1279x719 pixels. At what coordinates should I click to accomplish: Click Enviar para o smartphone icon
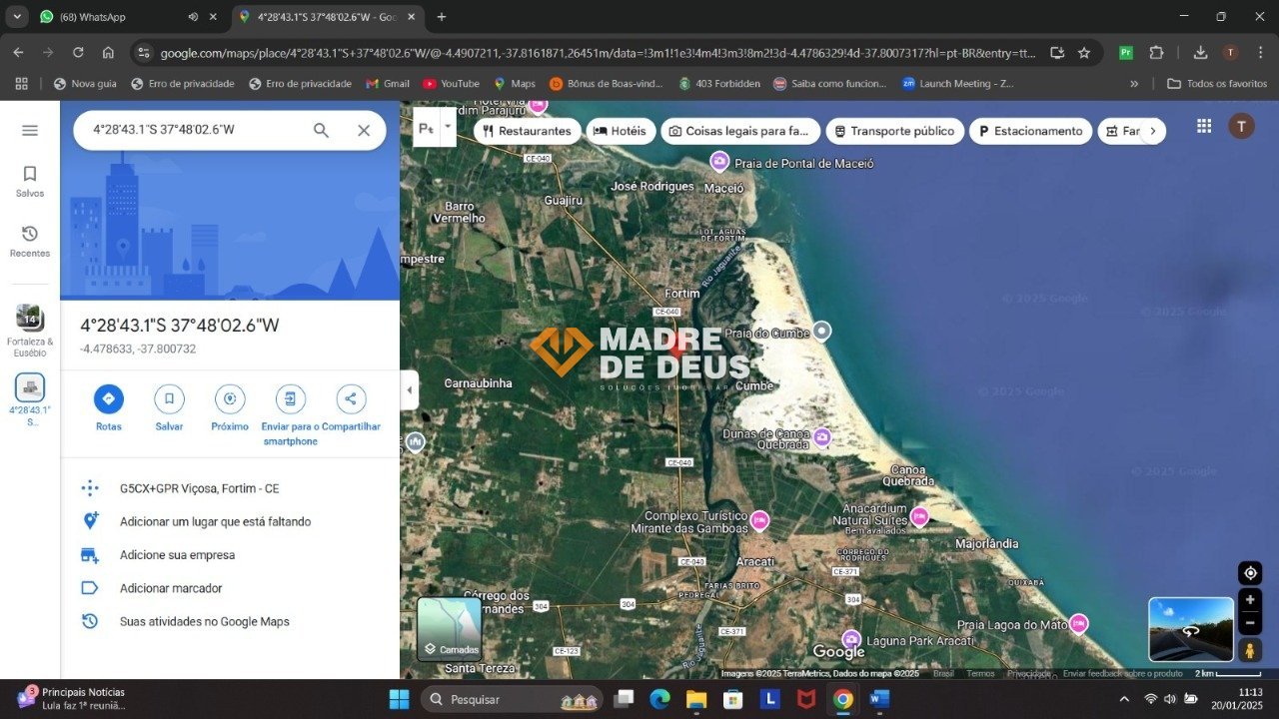[290, 399]
